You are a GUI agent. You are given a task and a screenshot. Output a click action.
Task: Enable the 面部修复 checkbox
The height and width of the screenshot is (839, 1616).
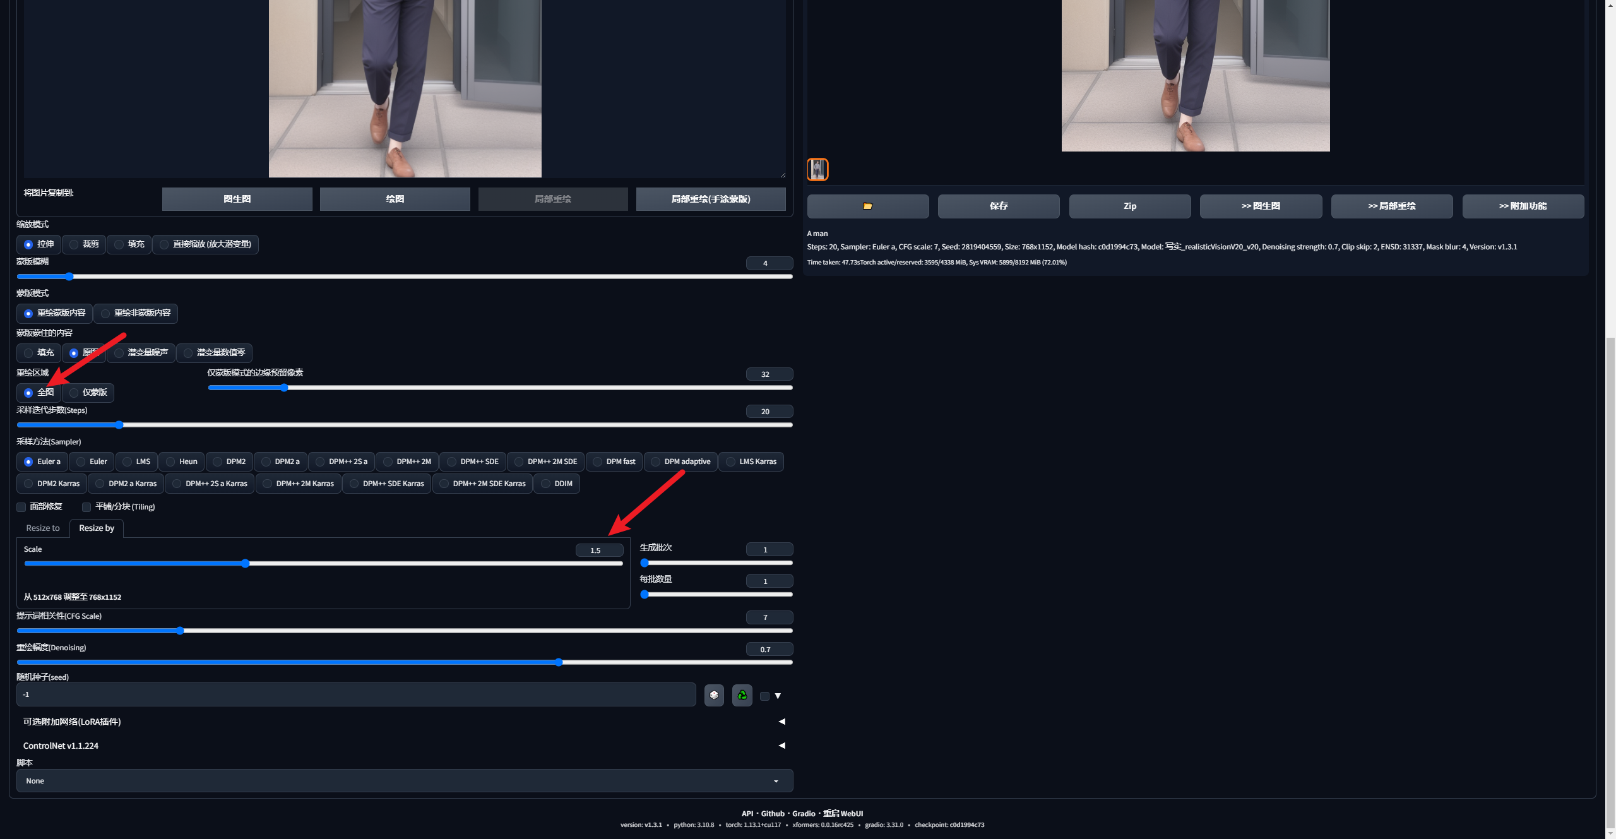coord(21,507)
